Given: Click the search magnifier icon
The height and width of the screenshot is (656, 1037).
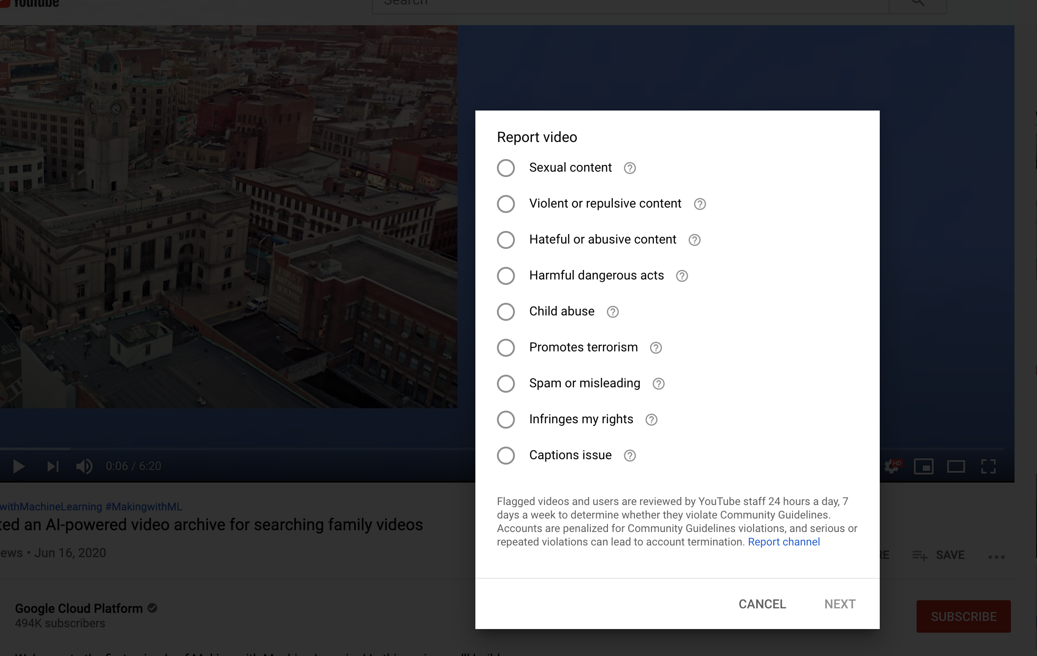Looking at the screenshot, I should tap(918, 3).
